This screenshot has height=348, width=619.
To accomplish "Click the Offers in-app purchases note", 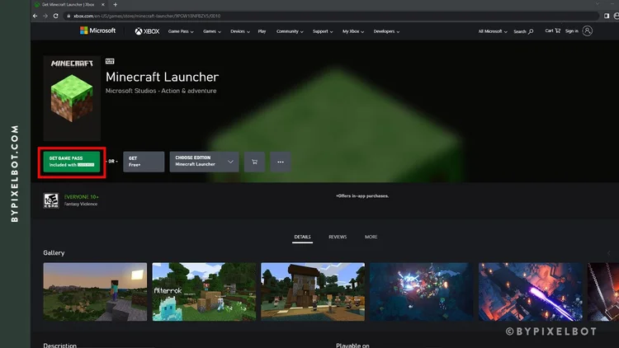I will point(362,195).
